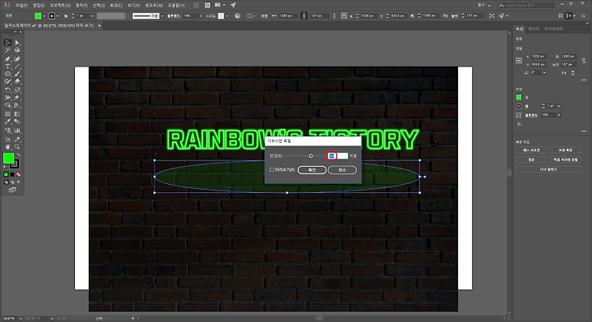This screenshot has height=322, width=592.
Task: Switch to the Libraries panel tab
Action: point(554,29)
